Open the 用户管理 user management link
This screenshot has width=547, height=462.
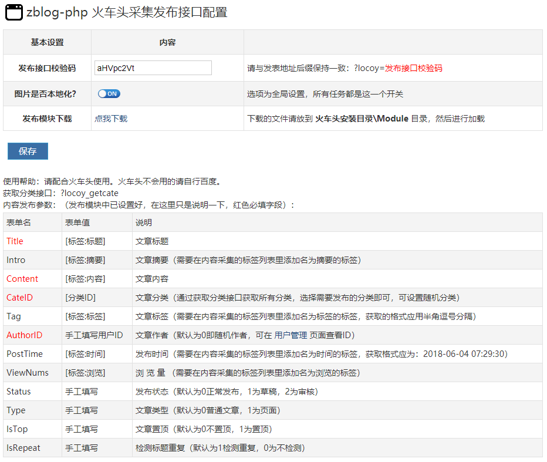click(x=291, y=335)
